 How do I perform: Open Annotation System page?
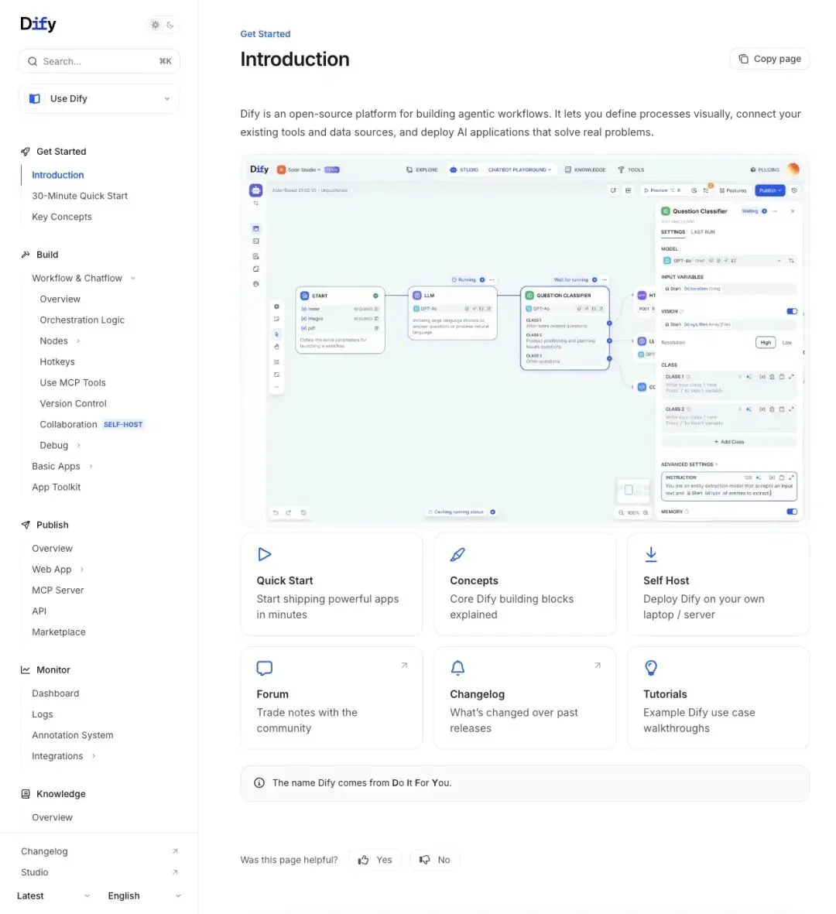(x=72, y=736)
